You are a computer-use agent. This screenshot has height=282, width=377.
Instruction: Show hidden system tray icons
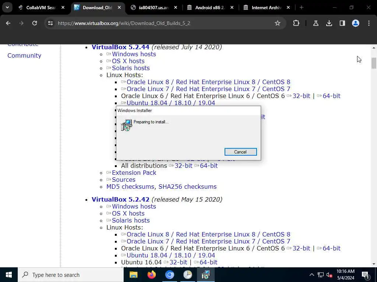coord(311,275)
